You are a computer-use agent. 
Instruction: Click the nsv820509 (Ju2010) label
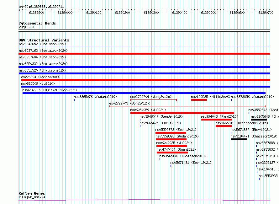point(38,83)
